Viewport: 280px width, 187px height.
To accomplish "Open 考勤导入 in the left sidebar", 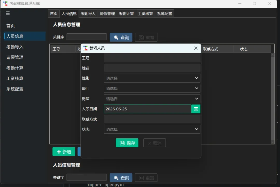I will [25, 47].
